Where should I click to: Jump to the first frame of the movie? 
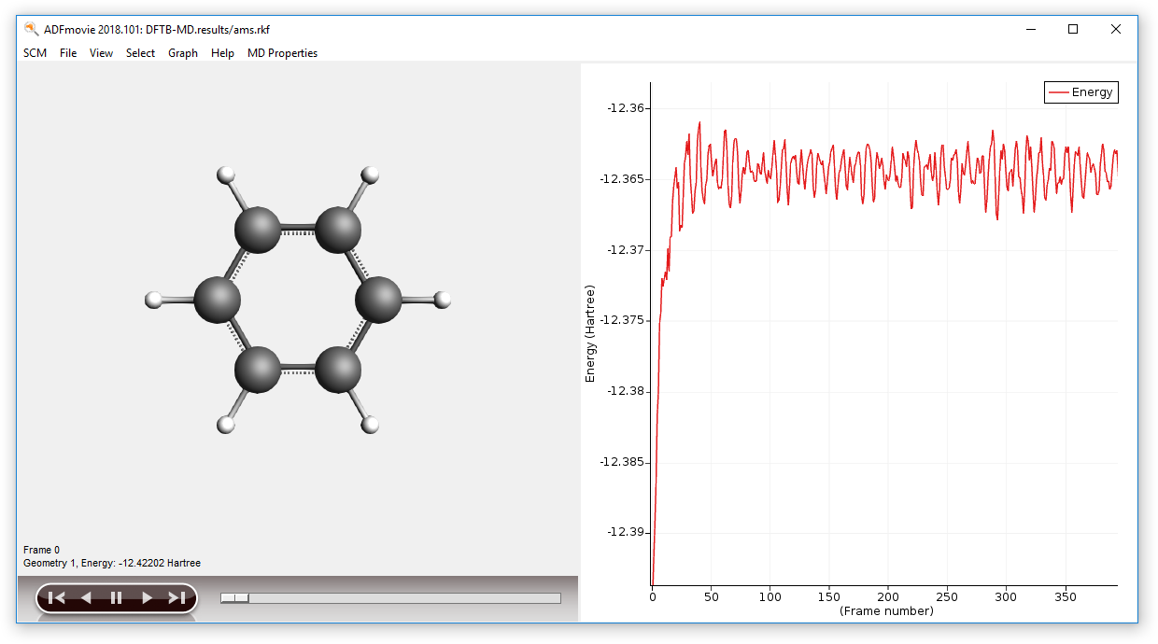point(56,598)
